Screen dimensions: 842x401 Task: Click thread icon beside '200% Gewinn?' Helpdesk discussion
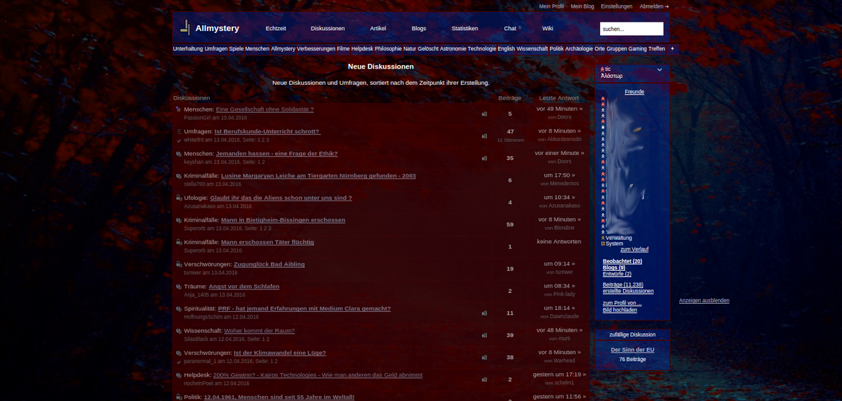coord(179,375)
